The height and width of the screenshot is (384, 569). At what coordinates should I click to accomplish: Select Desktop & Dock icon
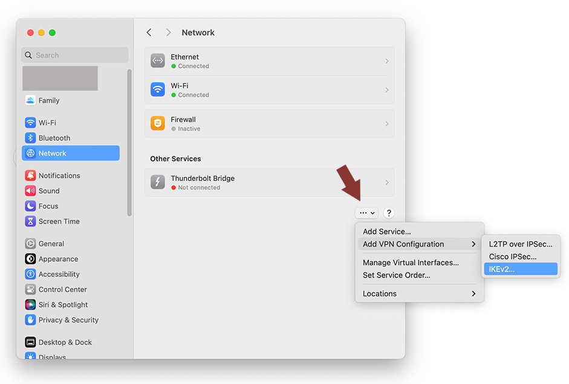pos(30,342)
